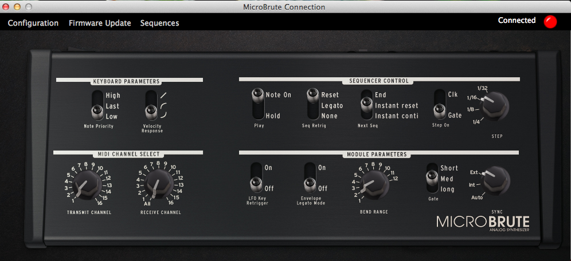Screen dimensions: 571x261
Task: Select the Legato retrig option
Action: [332, 105]
